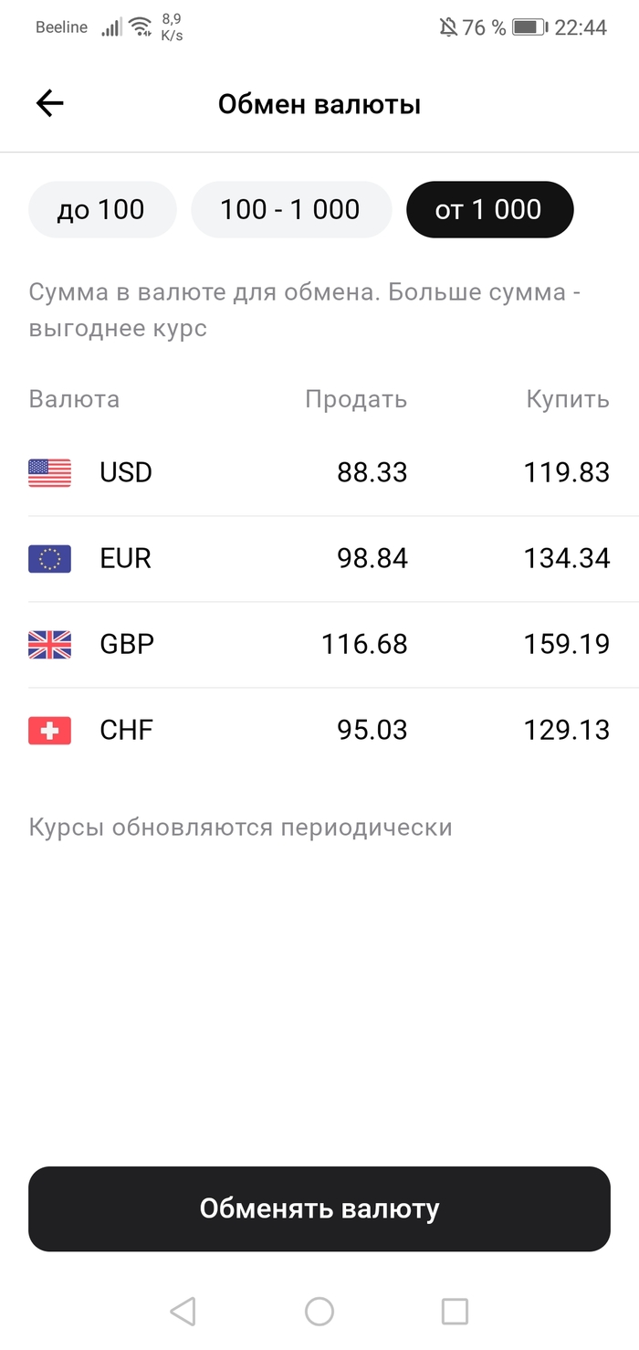Switch to "100 - 1 000" range
This screenshot has width=639, height=1350.
[x=290, y=209]
